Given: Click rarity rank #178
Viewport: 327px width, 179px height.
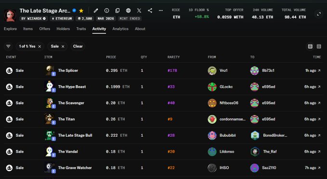Looking at the screenshot, I should (x=172, y=70).
